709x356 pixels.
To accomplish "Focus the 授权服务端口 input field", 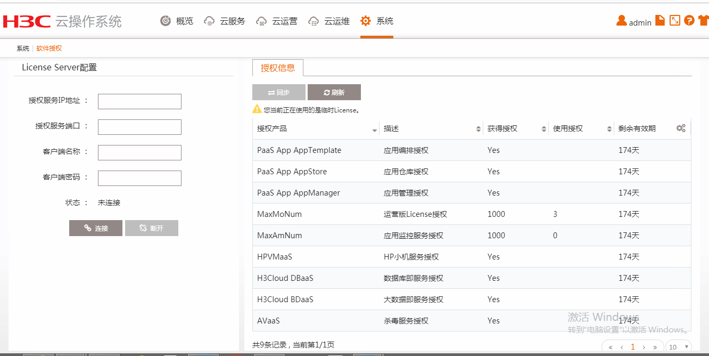I will (x=139, y=127).
